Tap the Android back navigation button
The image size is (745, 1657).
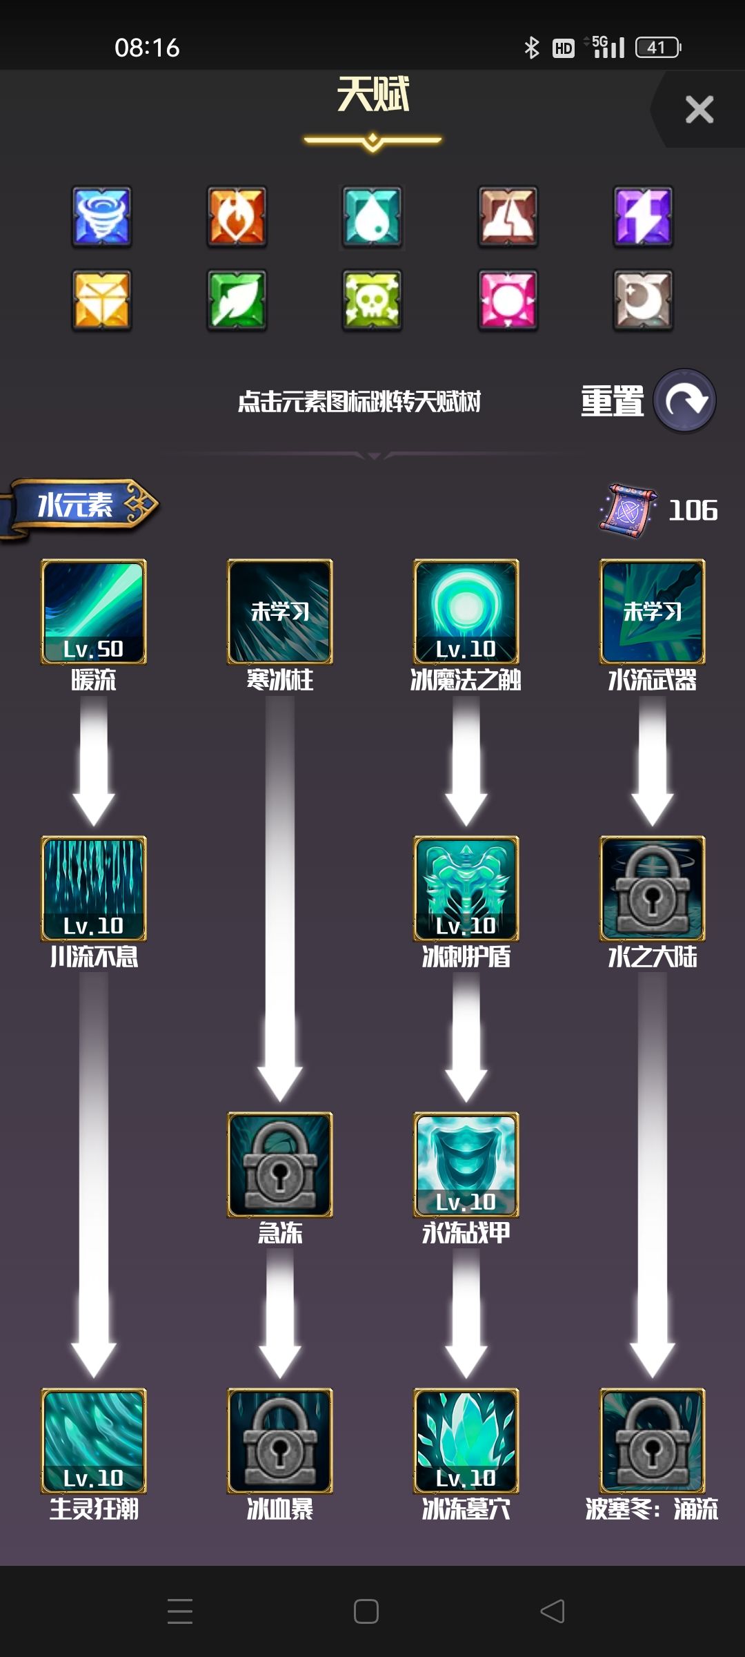pos(552,1611)
